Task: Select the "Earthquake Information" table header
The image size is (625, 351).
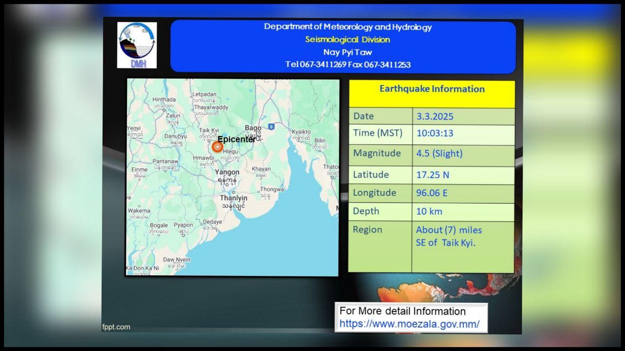Action: tap(432, 89)
